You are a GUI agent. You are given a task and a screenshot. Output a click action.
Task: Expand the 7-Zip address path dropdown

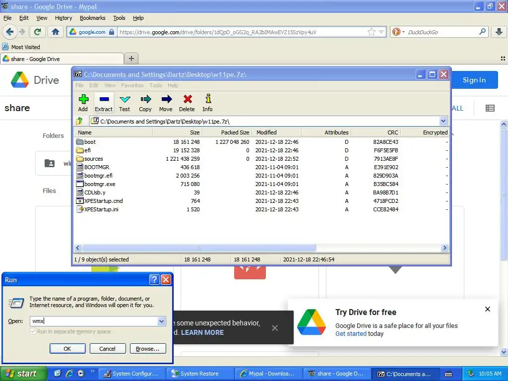pos(443,121)
